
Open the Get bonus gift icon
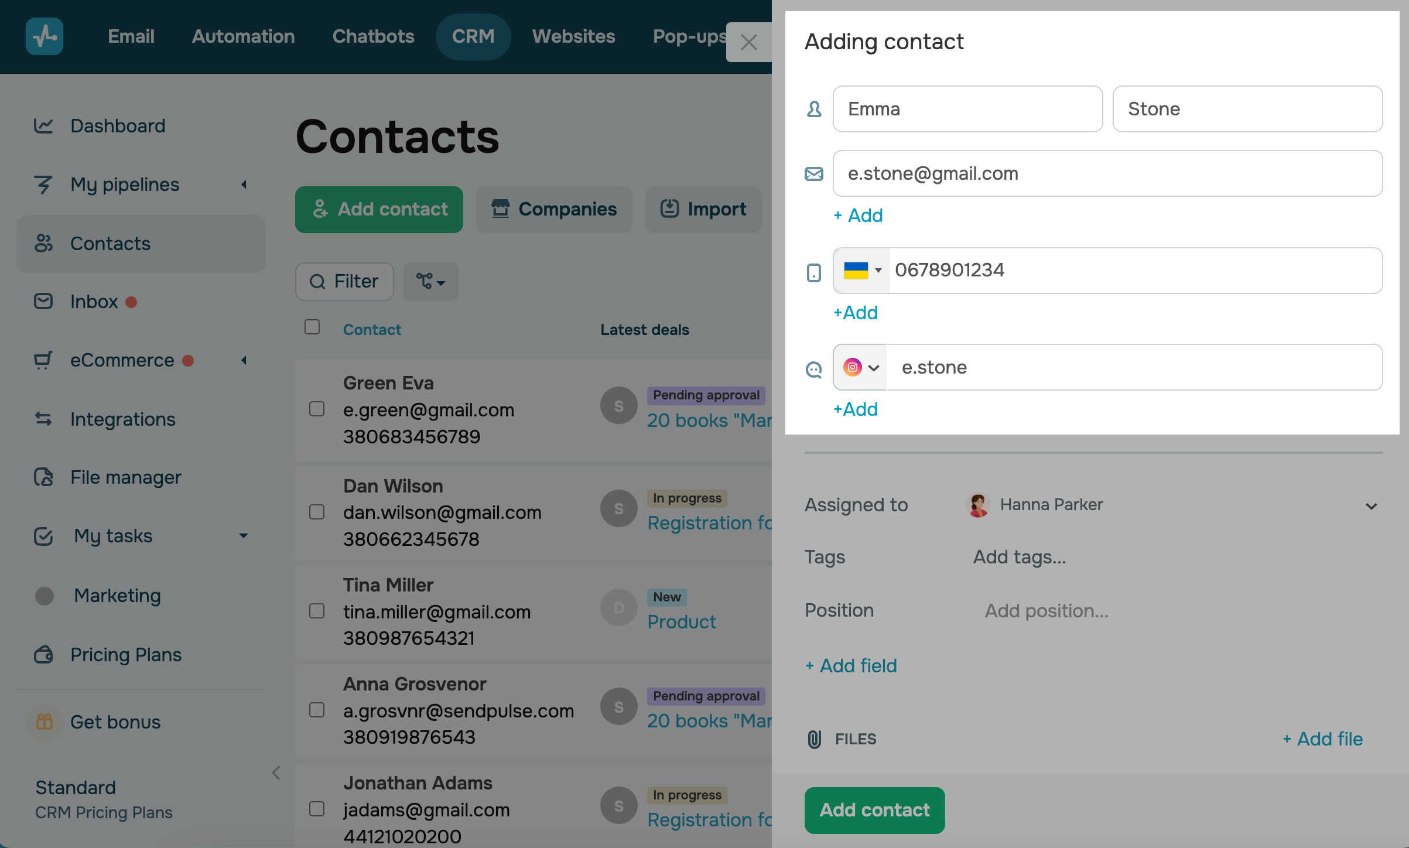coord(45,722)
